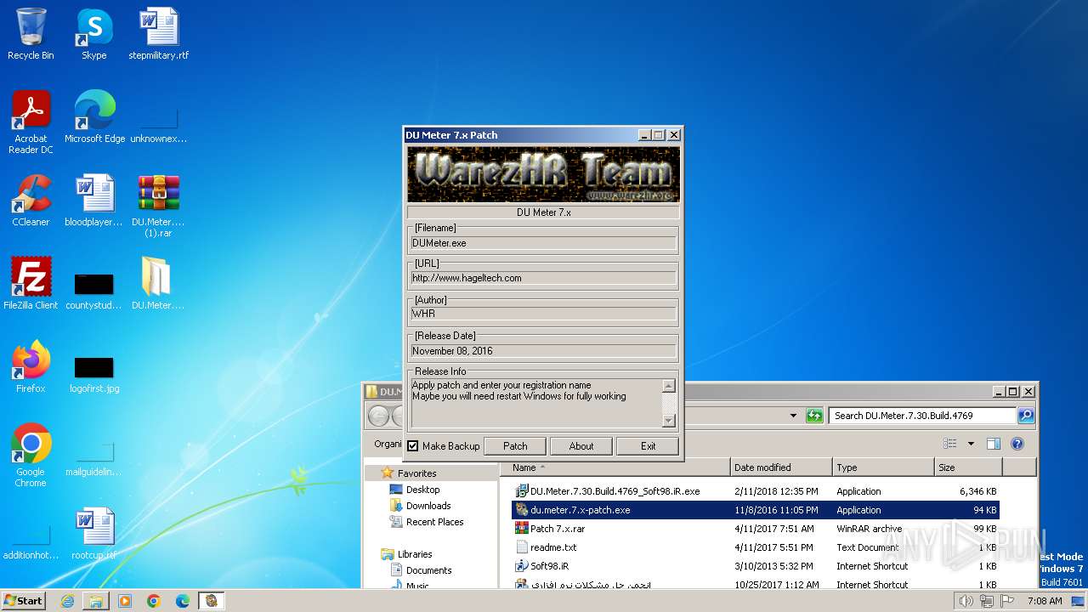
Task: Launch Acrobat Reader DC shortcut
Action: pyautogui.click(x=31, y=122)
